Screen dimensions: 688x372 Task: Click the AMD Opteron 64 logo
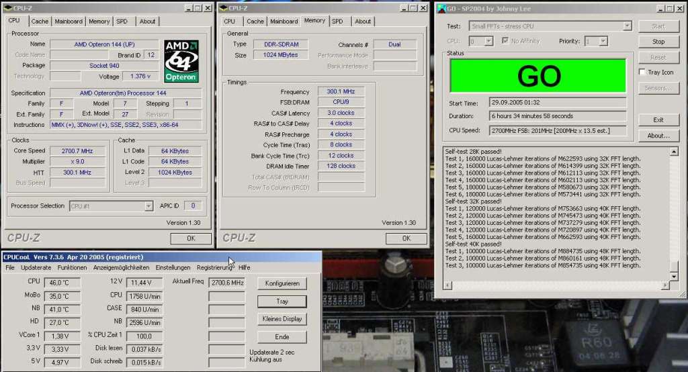[181, 61]
